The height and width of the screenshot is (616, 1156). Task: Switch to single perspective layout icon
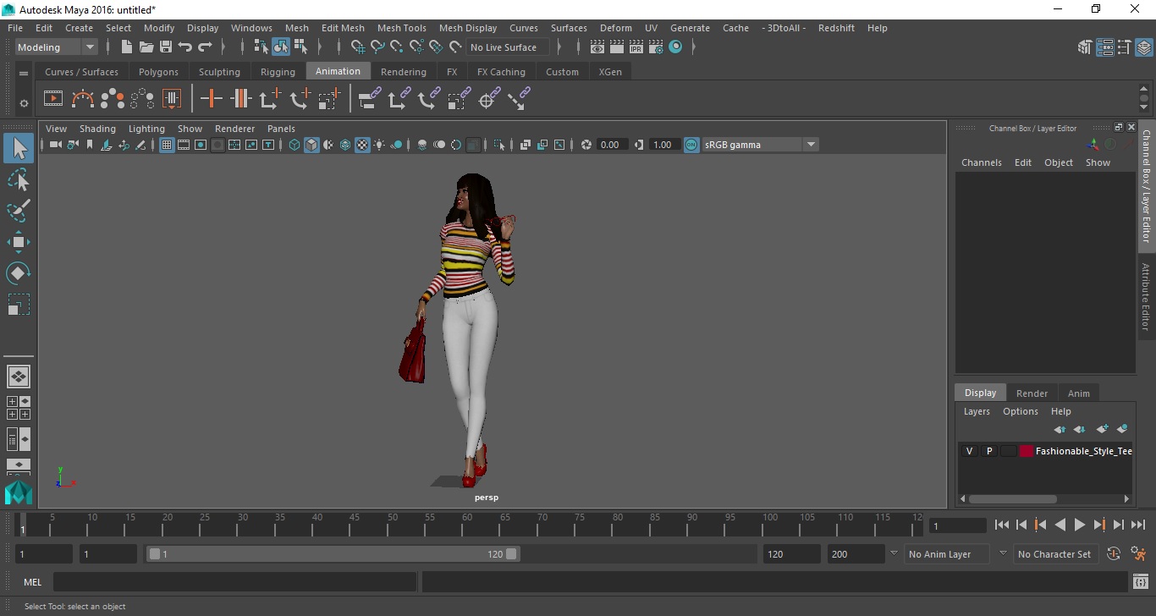coord(19,376)
